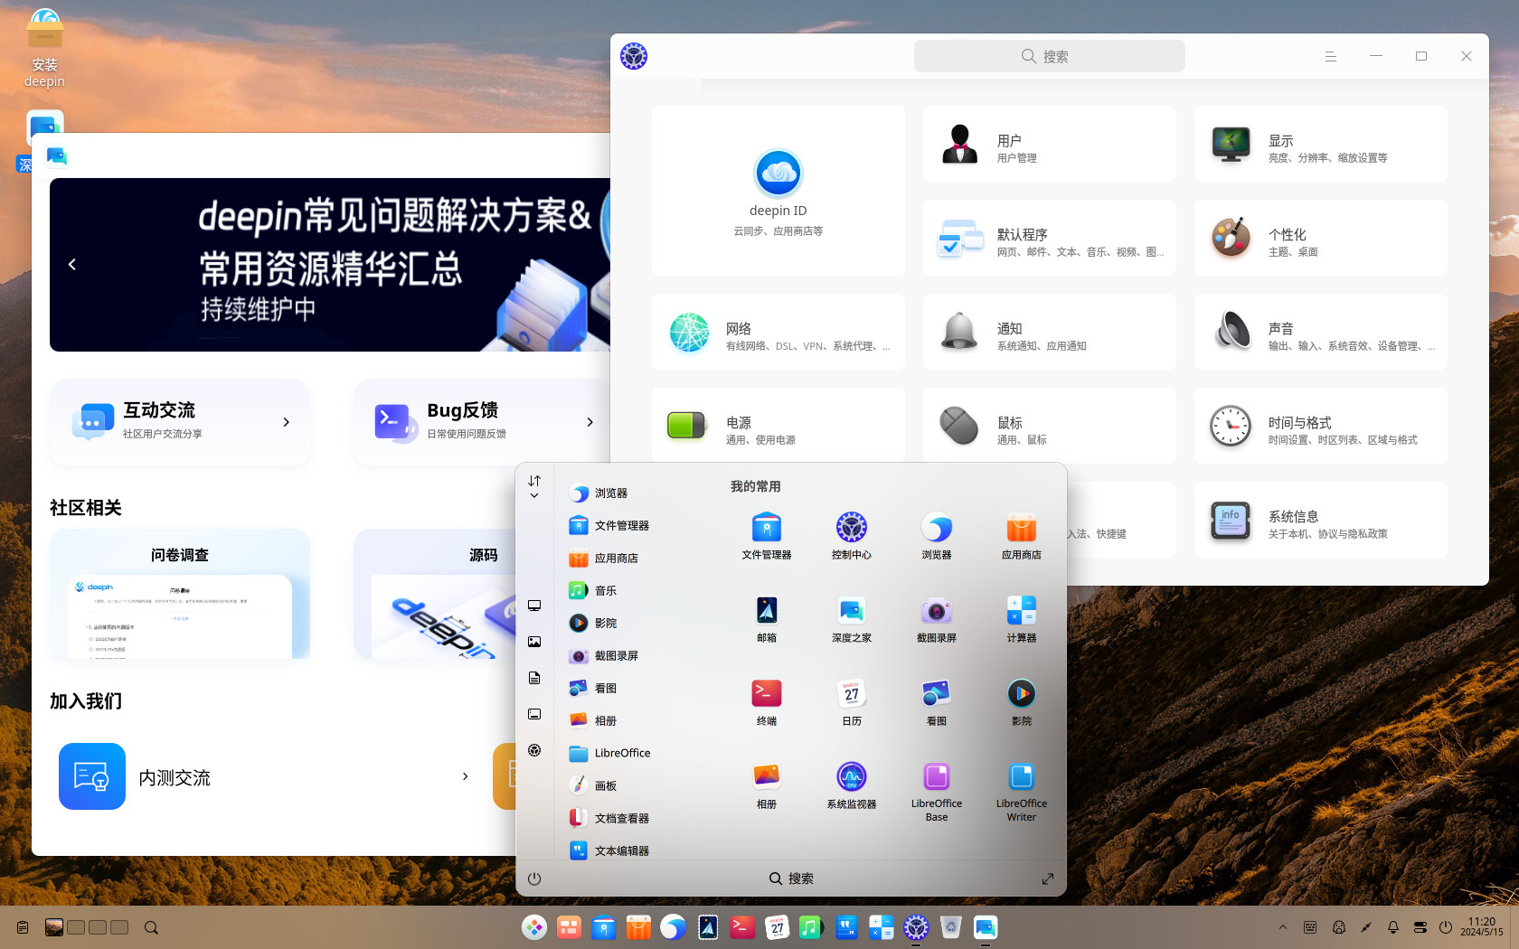Open 终端 from the launcher grid
The width and height of the screenshot is (1519, 949).
pyautogui.click(x=766, y=702)
